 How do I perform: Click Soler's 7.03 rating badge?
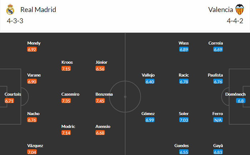184,120
